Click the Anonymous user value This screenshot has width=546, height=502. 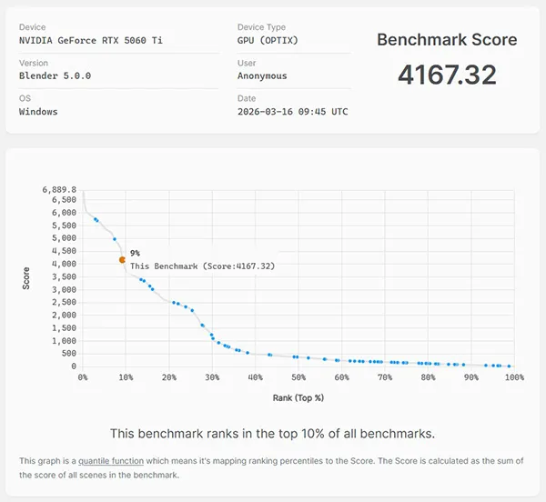click(x=262, y=76)
